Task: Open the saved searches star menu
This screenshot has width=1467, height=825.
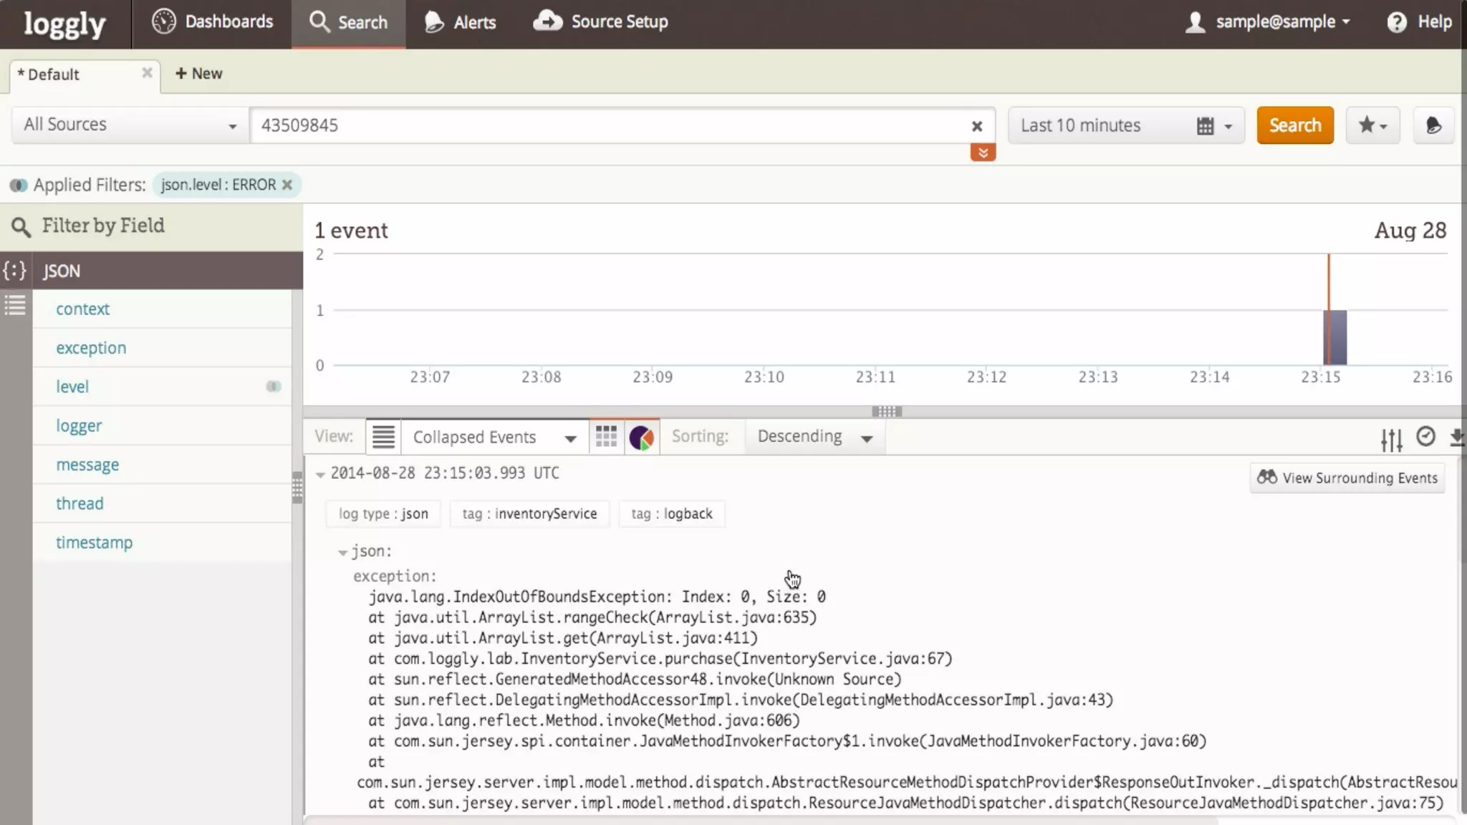Action: click(1372, 125)
